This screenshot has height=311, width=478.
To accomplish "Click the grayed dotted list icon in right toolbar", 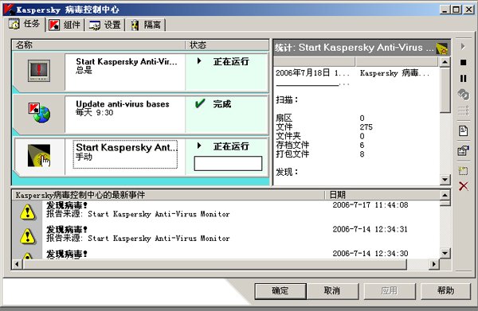I will pyautogui.click(x=464, y=111).
